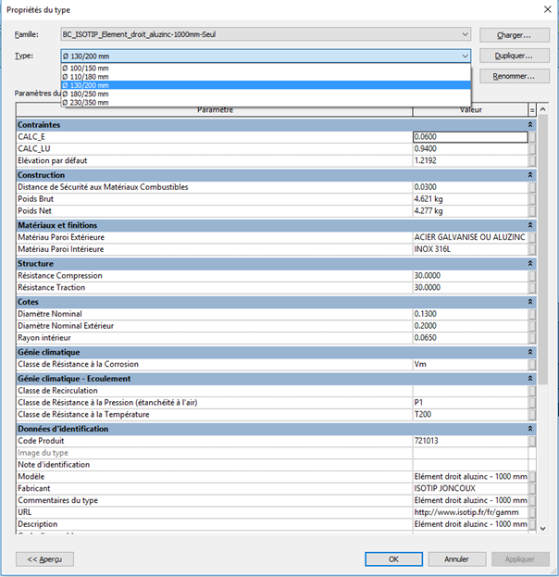559x577 pixels.
Task: Select Ø 100/150 mm from type list
Action: (89, 69)
